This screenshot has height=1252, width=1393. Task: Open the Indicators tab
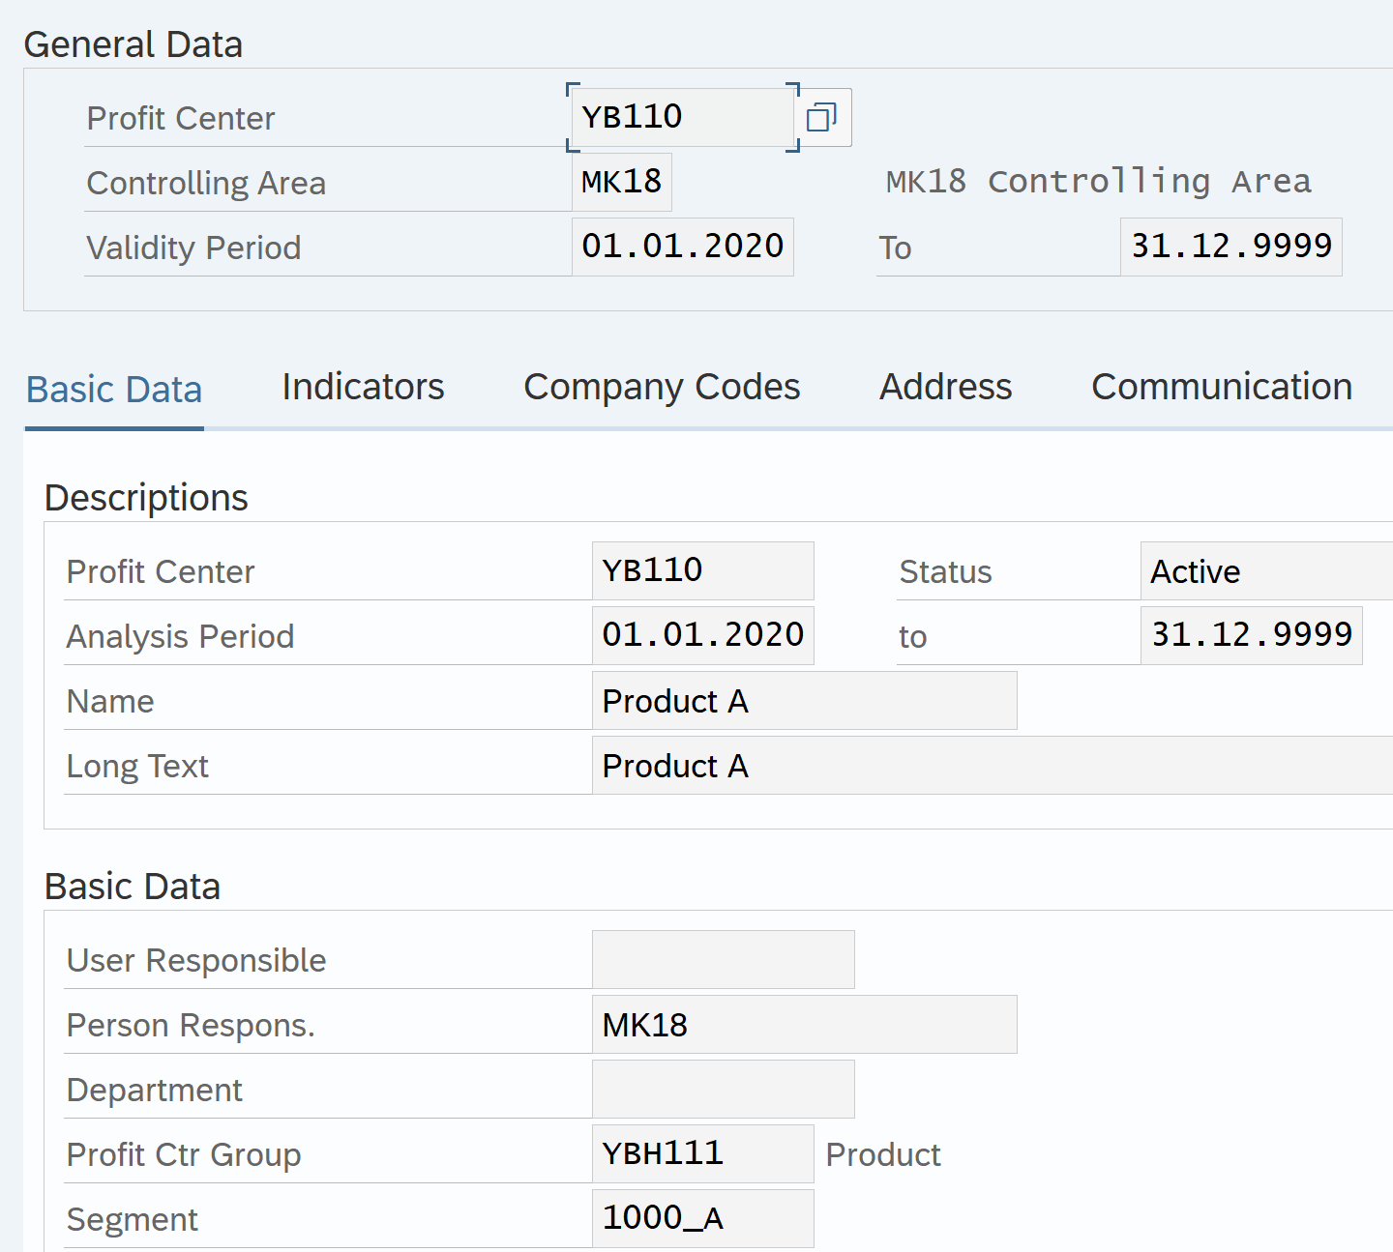tap(363, 387)
